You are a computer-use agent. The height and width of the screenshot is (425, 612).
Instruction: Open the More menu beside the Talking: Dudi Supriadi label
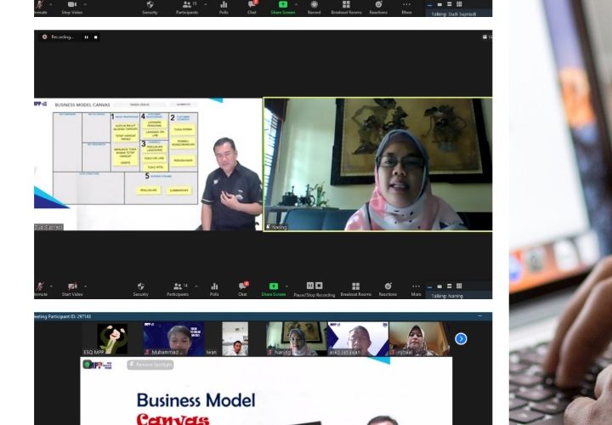pos(406,6)
